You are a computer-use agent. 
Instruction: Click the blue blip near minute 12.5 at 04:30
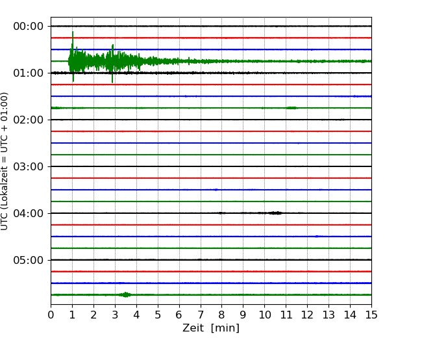click(x=317, y=236)
